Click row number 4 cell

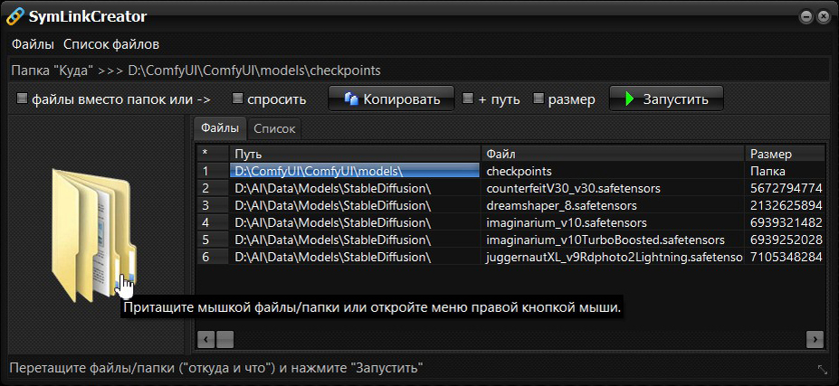coord(213,222)
